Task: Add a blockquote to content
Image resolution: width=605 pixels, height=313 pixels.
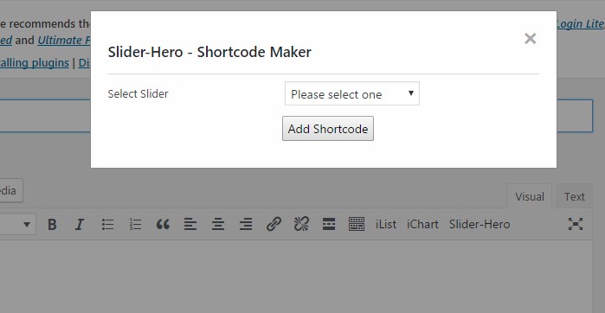Action: click(x=163, y=224)
